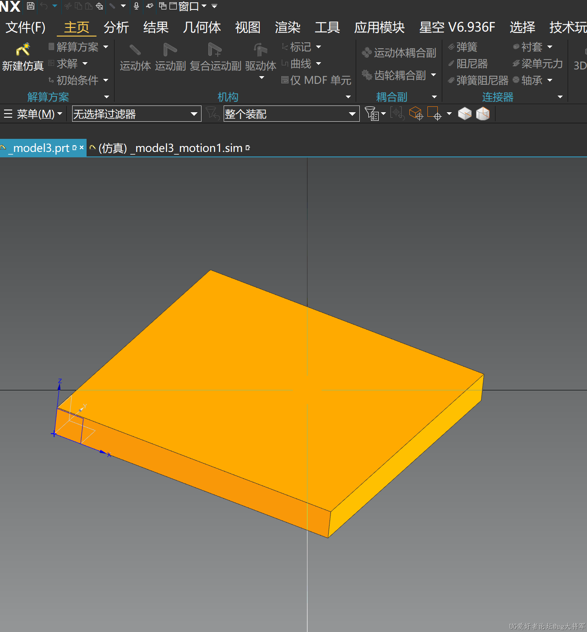Screen dimensions: 587x632
Task: Click the 阻尼器 damper connector
Action: [468, 64]
